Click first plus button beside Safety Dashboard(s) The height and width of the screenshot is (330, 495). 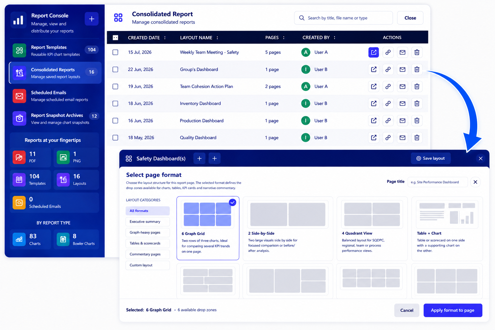[x=199, y=158]
